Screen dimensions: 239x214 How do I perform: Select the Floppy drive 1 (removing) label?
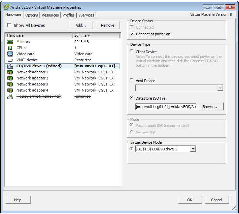(38, 96)
